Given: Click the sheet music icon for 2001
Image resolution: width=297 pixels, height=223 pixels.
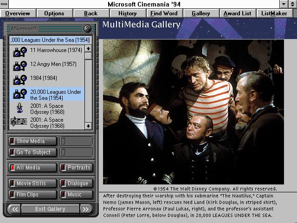Looking at the screenshot, I should click(x=19, y=122).
